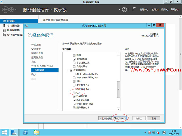Image resolution: width=182 pixels, height=136 pixels.
Task: Select 文件和存储服务 in the sidebar
Action: tap(15, 35)
